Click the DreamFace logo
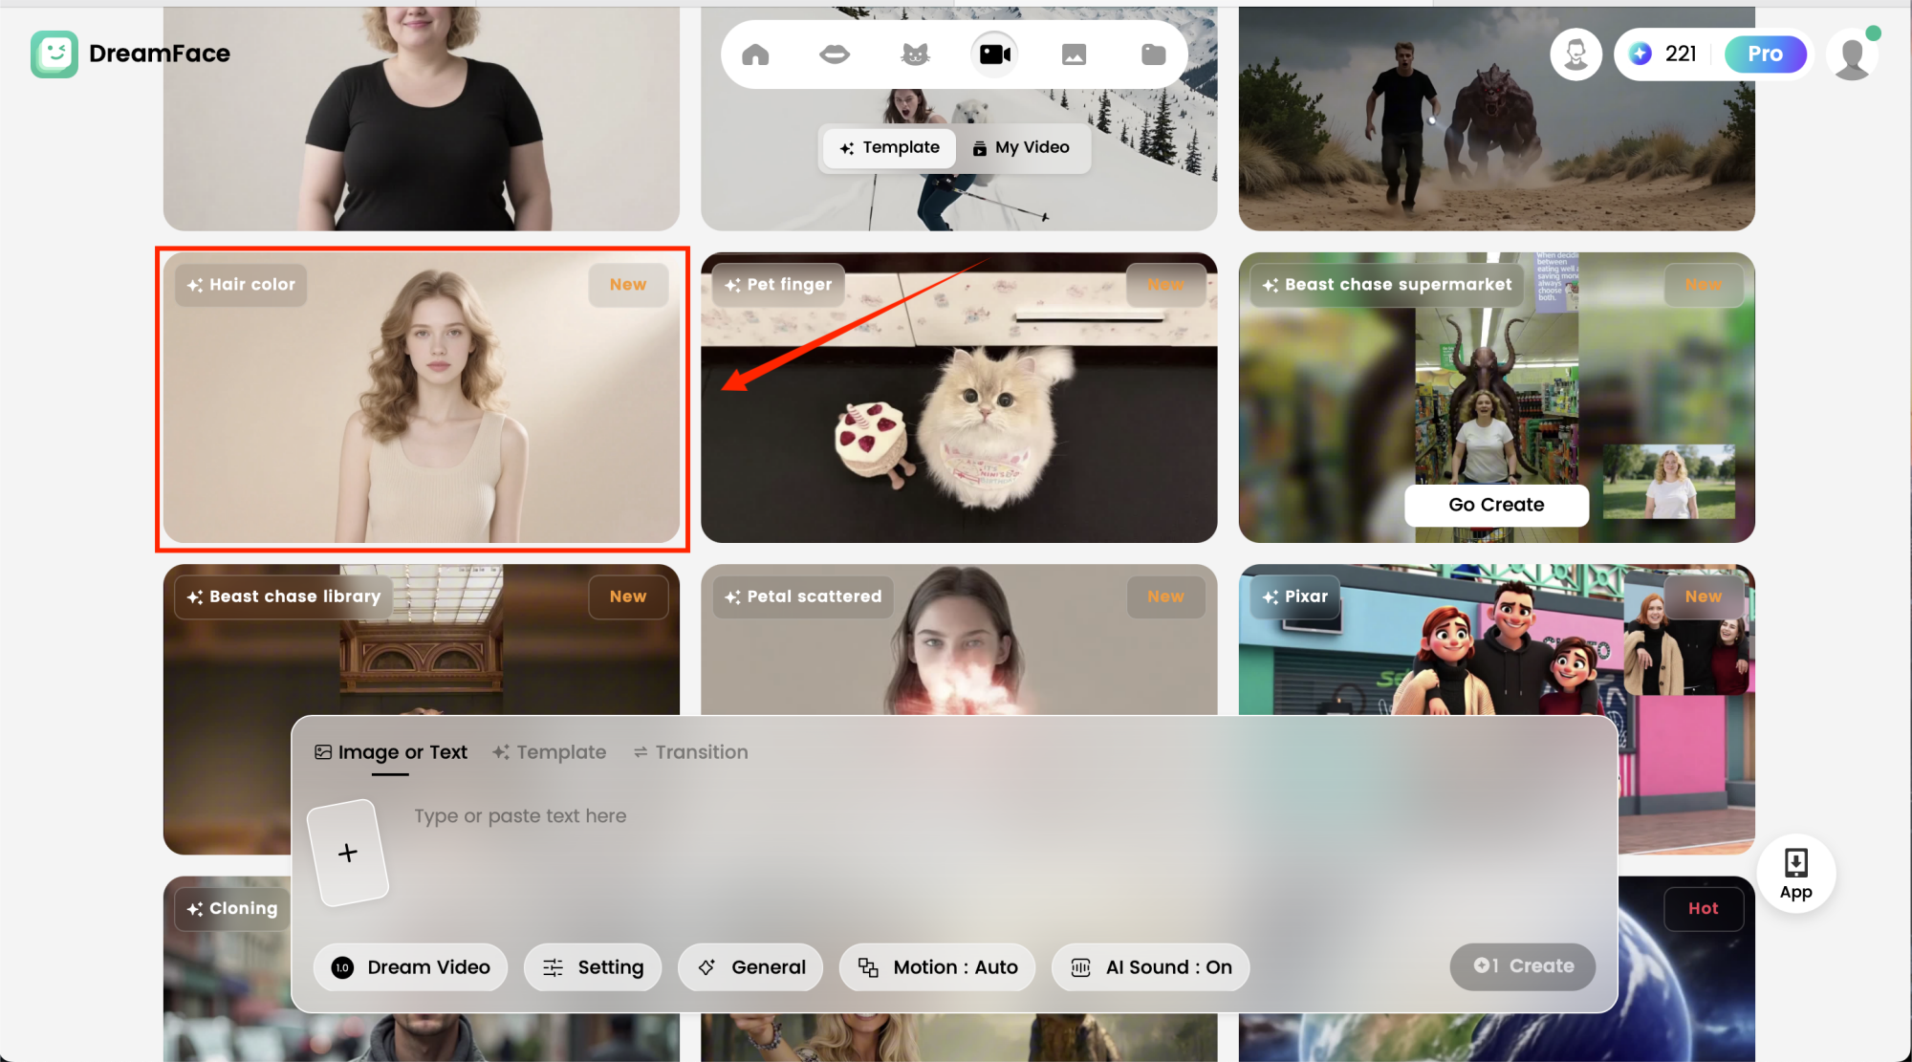The height and width of the screenshot is (1062, 1912). (x=131, y=54)
